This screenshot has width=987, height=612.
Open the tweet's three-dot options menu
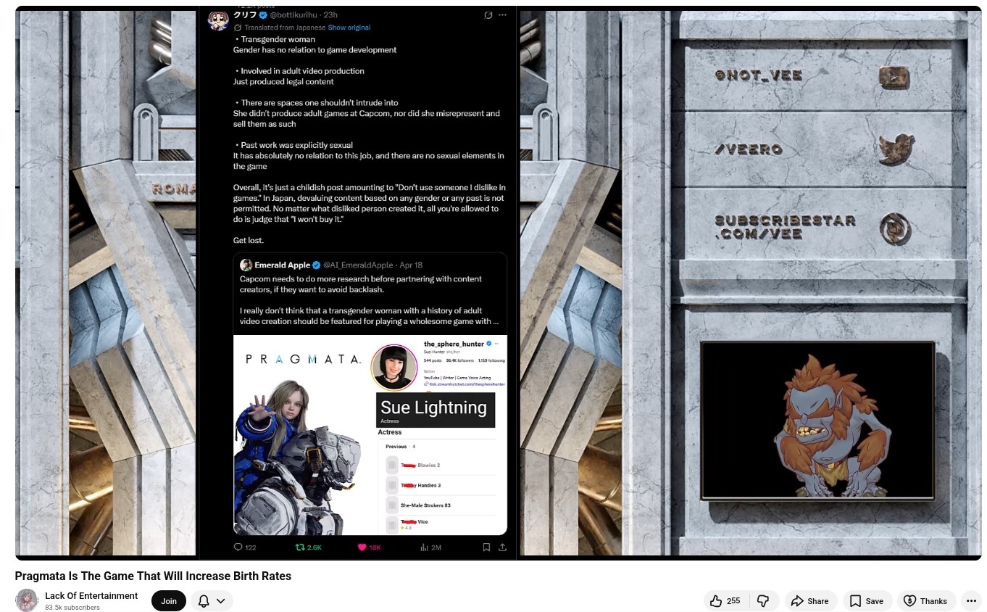coord(502,15)
